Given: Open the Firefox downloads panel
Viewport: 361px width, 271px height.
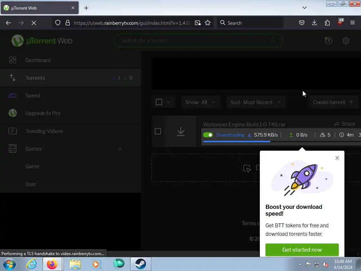Looking at the screenshot, I should pyautogui.click(x=314, y=23).
